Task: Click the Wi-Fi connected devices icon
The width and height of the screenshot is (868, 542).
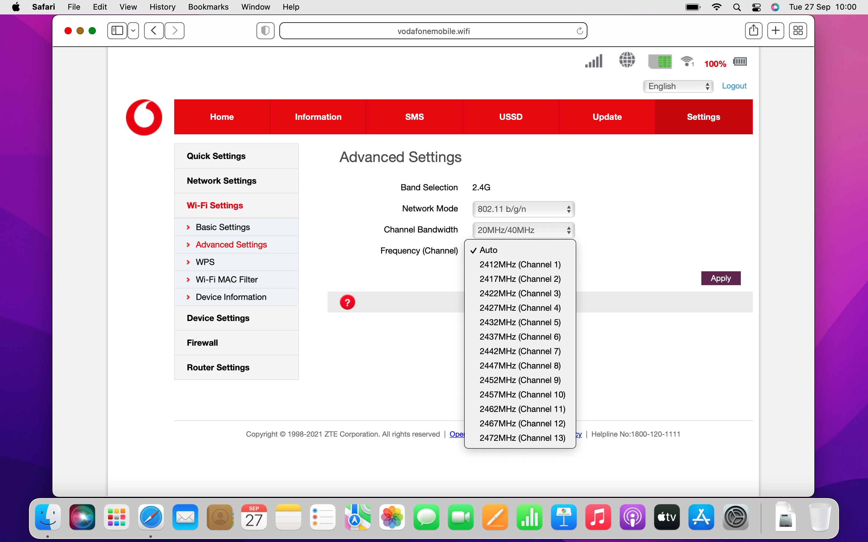Action: [x=687, y=61]
